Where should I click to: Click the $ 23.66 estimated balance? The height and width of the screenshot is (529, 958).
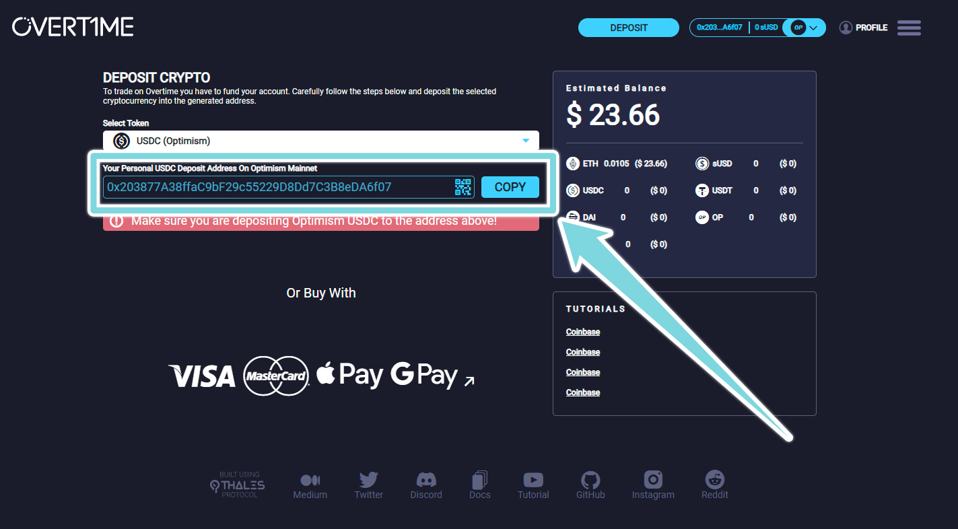[613, 114]
